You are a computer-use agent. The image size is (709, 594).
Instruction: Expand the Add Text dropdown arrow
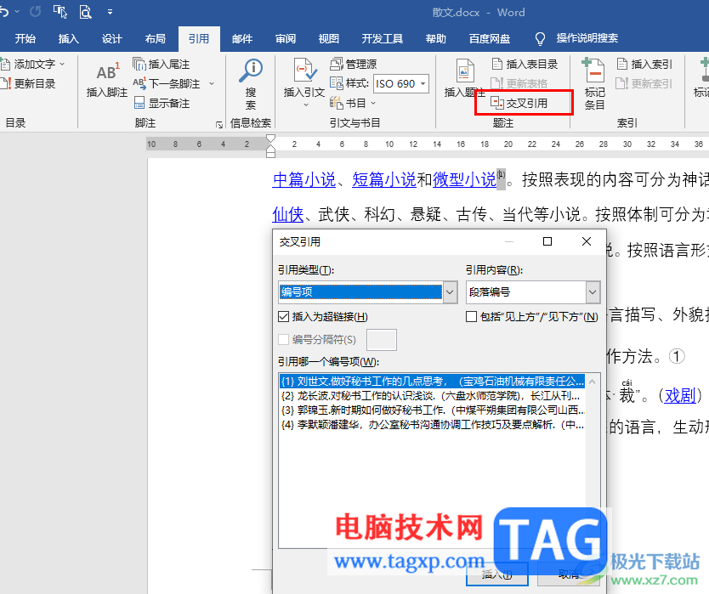[x=62, y=64]
